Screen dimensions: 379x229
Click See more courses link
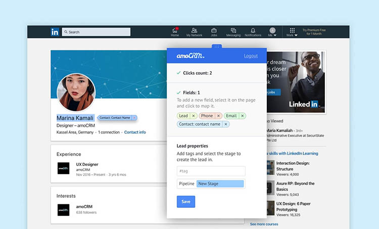pos(264,224)
